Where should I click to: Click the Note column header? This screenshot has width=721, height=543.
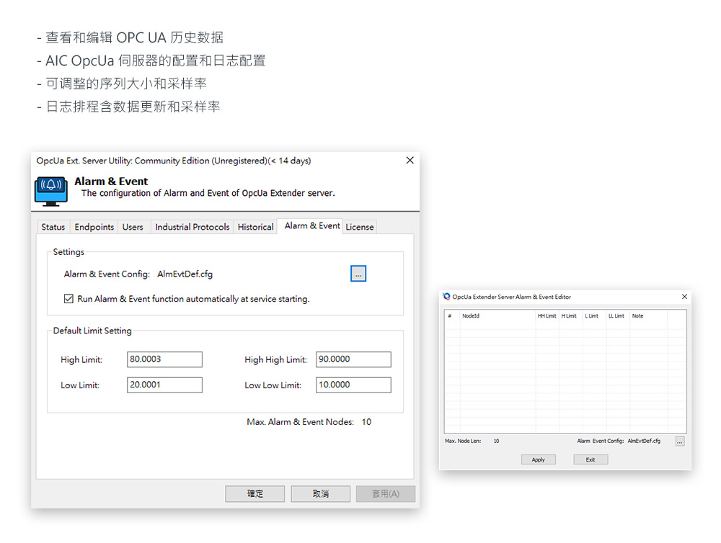(648, 316)
